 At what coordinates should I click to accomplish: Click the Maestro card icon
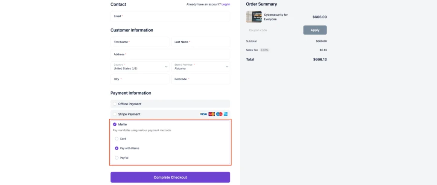tap(219, 114)
